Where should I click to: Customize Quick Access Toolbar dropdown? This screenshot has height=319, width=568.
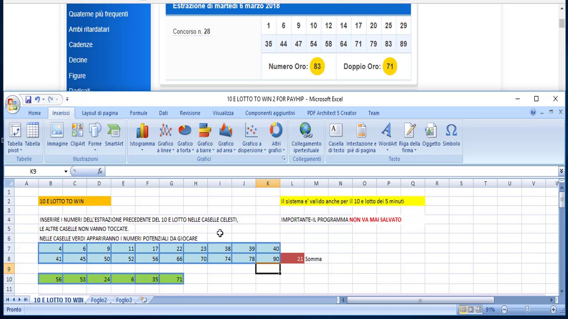coord(67,99)
